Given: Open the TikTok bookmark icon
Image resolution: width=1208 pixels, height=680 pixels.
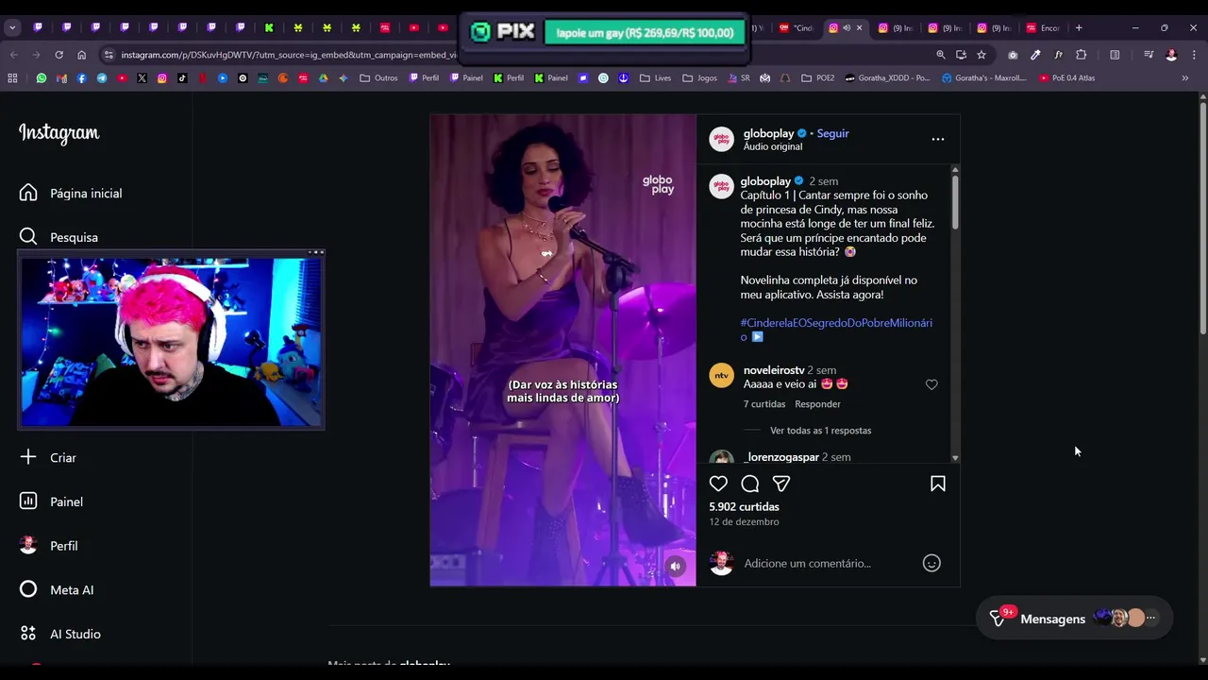Looking at the screenshot, I should (x=182, y=77).
